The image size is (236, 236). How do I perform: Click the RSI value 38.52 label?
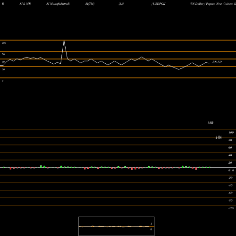(217, 62)
